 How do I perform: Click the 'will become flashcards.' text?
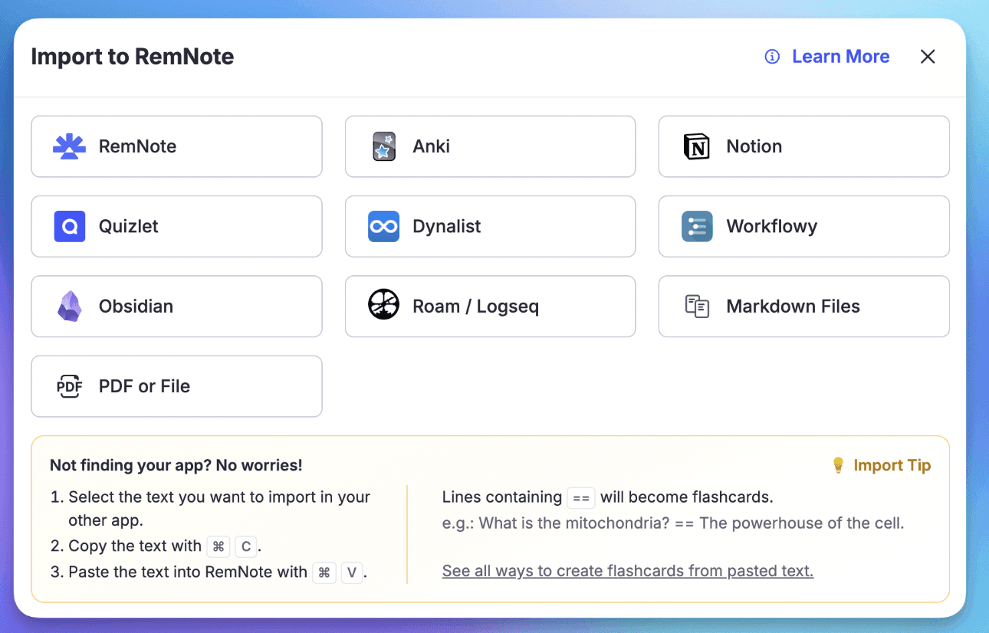click(x=686, y=497)
